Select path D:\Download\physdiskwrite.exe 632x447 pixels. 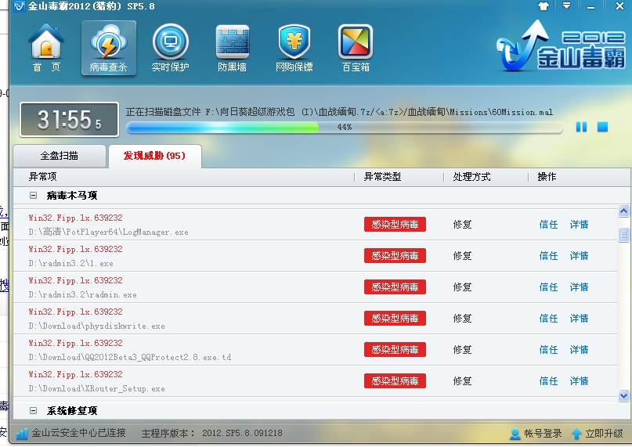pyautogui.click(x=97, y=326)
